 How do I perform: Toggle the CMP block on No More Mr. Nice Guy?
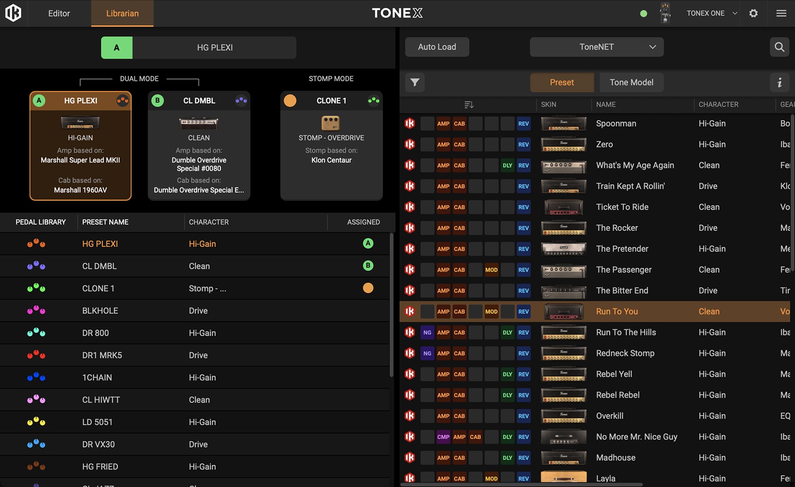(x=443, y=437)
